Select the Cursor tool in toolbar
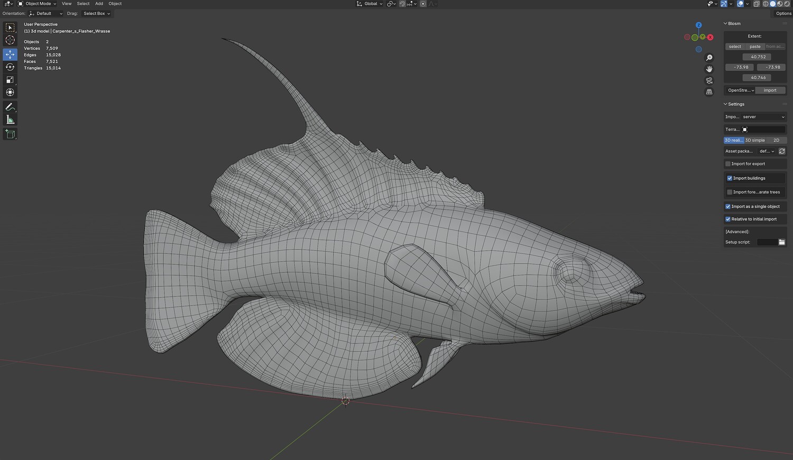The image size is (793, 460). point(10,40)
